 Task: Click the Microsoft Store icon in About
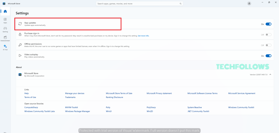(x=20, y=74)
